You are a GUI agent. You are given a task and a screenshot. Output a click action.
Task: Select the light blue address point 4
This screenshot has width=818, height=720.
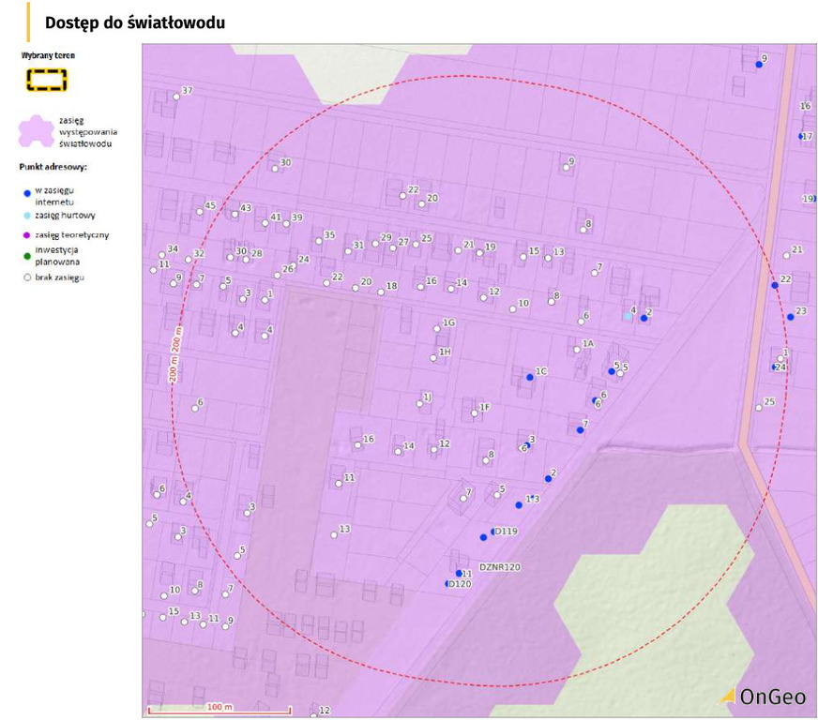pos(628,317)
